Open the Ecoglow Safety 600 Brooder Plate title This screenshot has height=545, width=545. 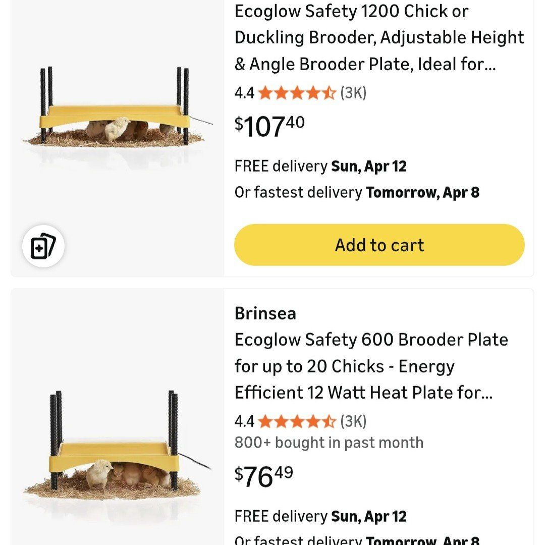coord(371,366)
